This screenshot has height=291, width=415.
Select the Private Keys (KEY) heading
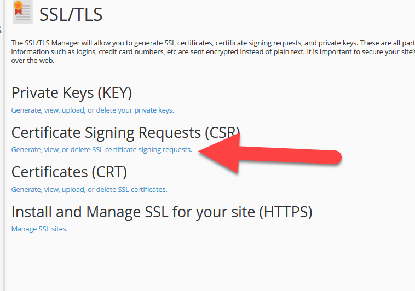[x=72, y=93]
